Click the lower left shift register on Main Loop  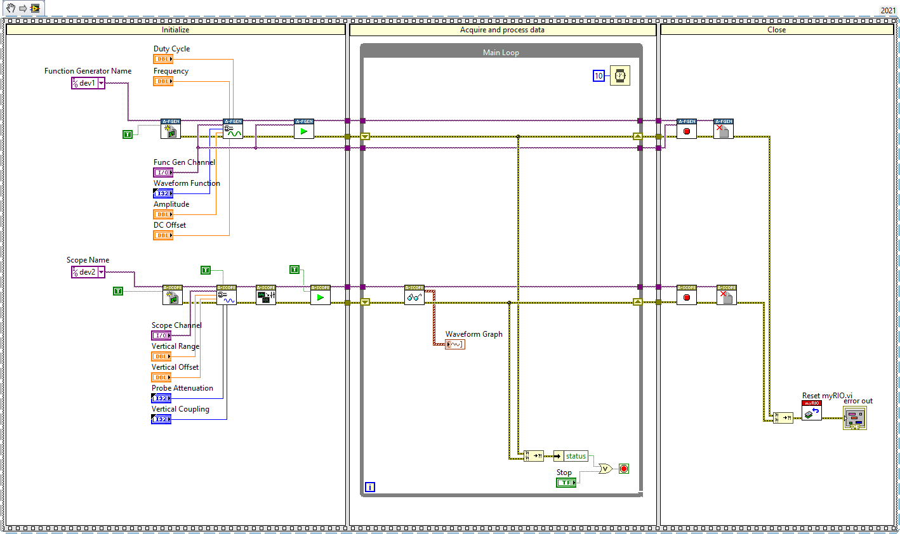click(365, 302)
